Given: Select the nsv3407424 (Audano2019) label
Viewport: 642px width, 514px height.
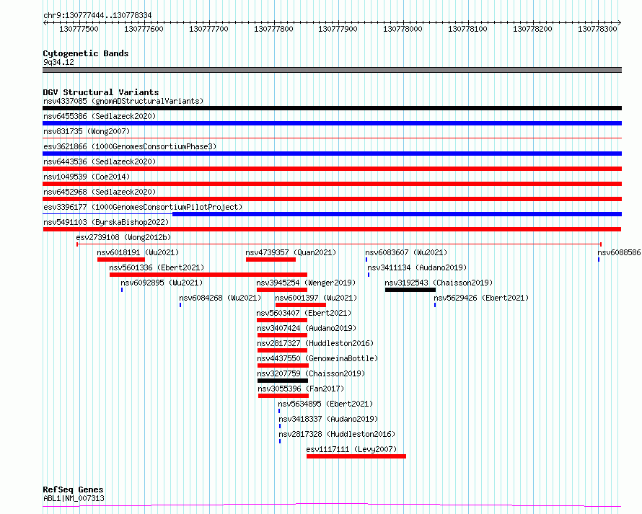Looking at the screenshot, I should 307,328.
